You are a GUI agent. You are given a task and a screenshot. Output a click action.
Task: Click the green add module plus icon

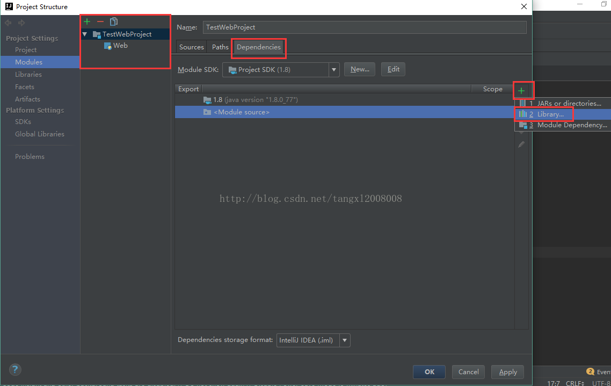coord(87,21)
